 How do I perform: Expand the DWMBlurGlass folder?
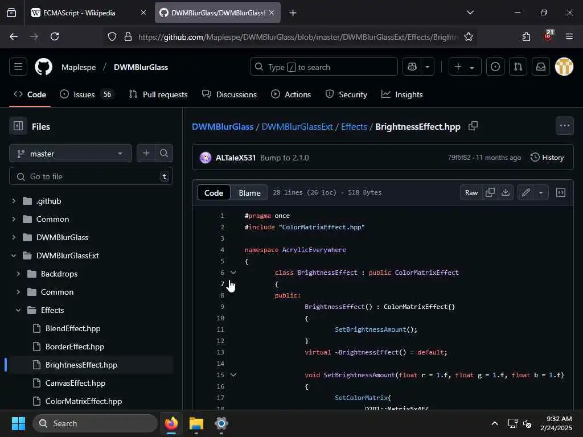tap(14, 237)
